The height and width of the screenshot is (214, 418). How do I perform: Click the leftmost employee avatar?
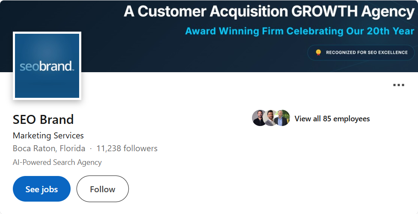pyautogui.click(x=259, y=118)
